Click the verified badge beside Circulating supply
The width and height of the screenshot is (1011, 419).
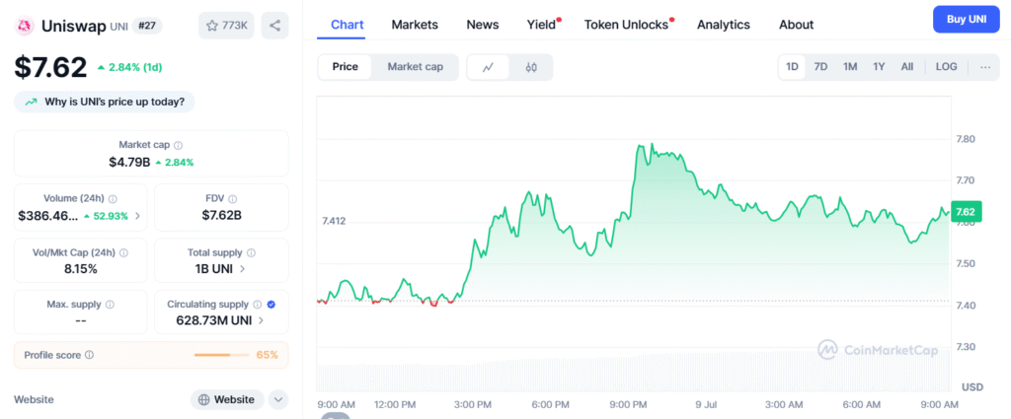(x=271, y=304)
